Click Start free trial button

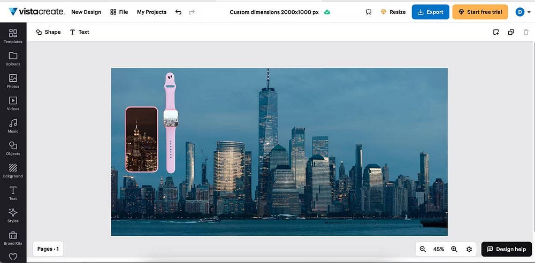tap(480, 12)
